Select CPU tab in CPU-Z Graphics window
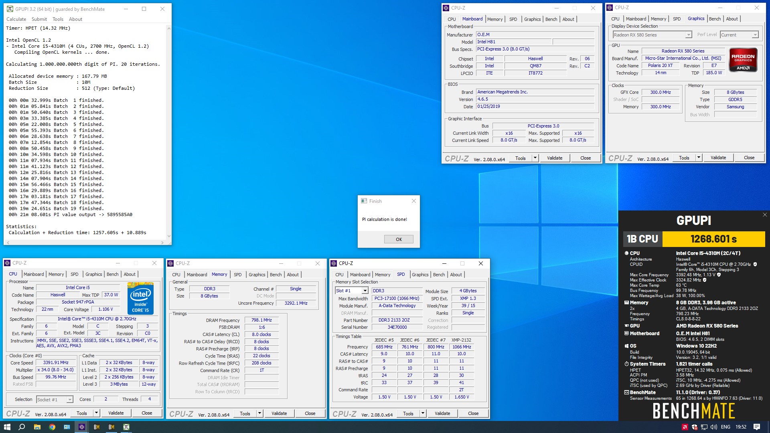Screen dimensions: 770x433 click(616, 19)
